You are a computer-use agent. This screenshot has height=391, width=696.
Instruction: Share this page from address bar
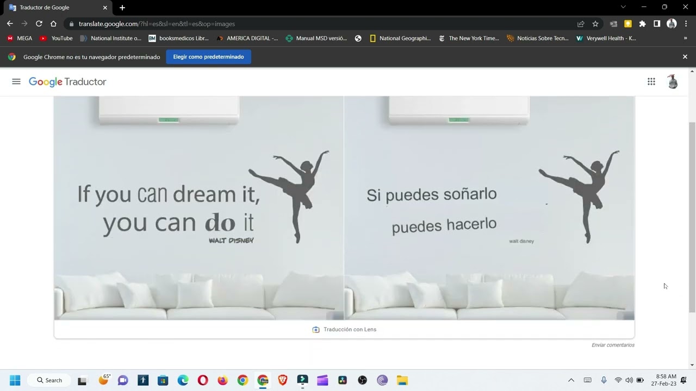(x=581, y=24)
